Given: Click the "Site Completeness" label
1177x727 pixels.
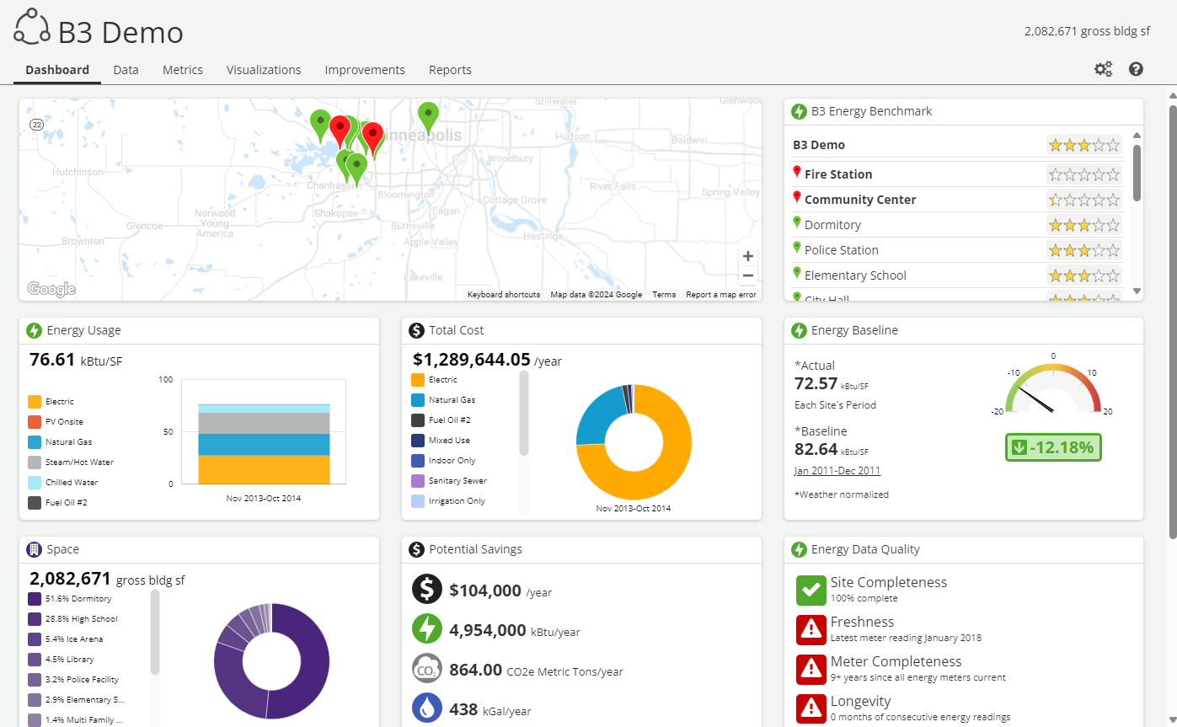Looking at the screenshot, I should point(888,582).
